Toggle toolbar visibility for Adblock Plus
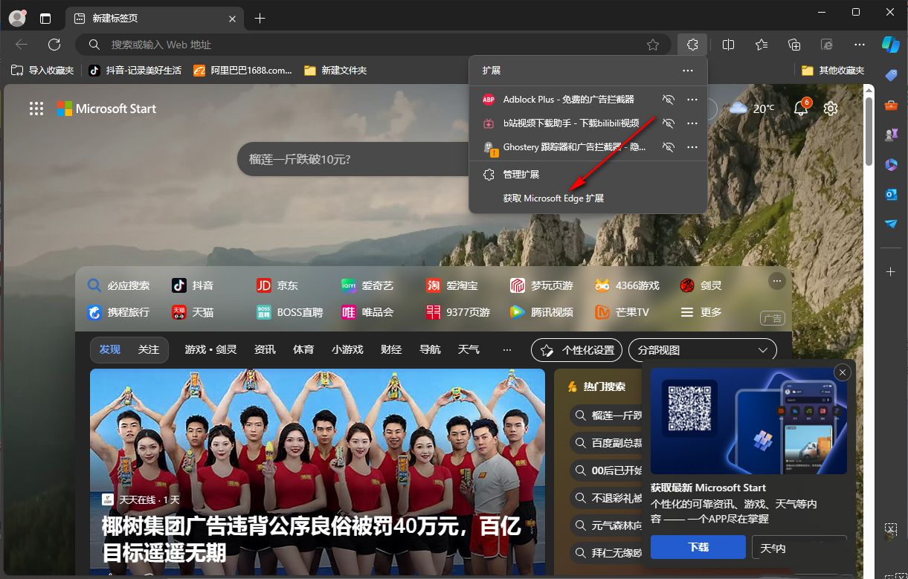This screenshot has height=579, width=908. (x=668, y=99)
